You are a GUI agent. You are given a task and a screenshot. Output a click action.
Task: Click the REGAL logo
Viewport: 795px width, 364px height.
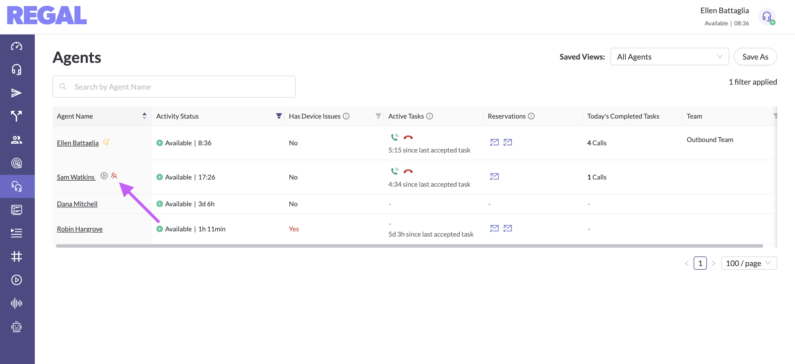47,15
